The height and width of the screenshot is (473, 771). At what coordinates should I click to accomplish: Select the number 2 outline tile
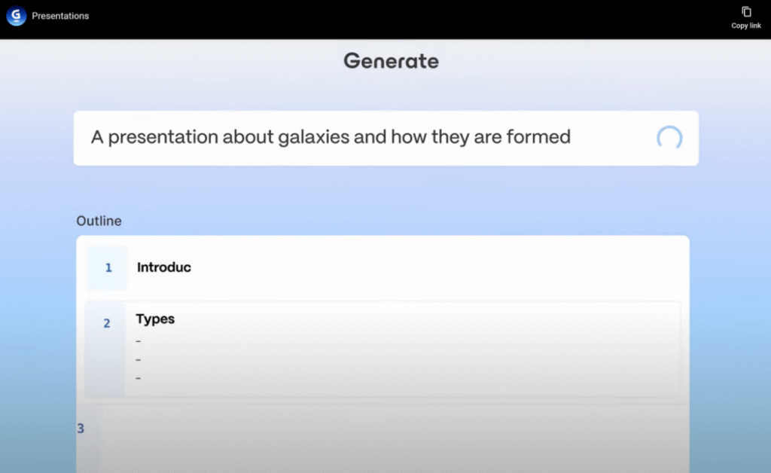tap(106, 323)
